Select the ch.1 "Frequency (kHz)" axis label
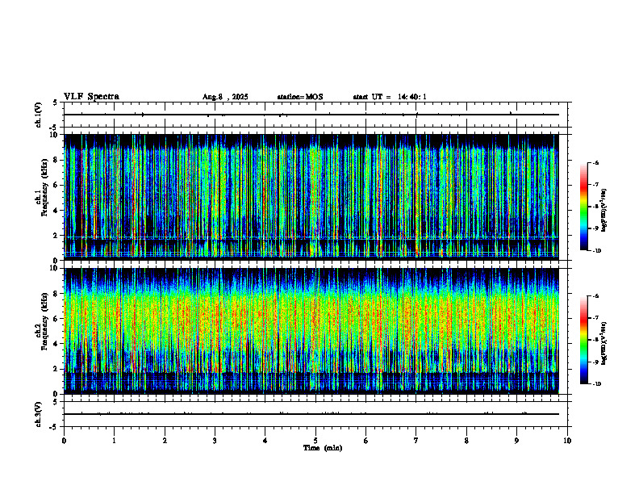 [x=44, y=187]
